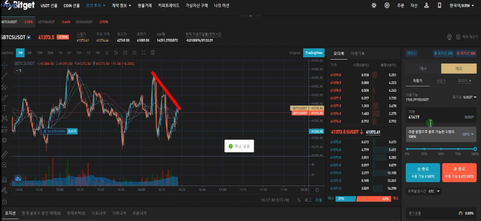This screenshot has width=481, height=221.
Task: Take a chart snapshot with camera icon
Action: [x=134, y=53]
